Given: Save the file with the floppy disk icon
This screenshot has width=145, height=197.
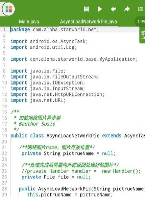Looking at the screenshot, I should click(86, 9).
